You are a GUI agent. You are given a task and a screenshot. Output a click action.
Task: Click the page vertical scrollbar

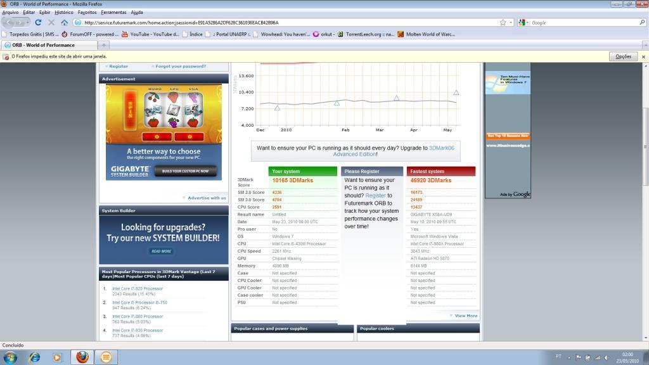point(645,146)
